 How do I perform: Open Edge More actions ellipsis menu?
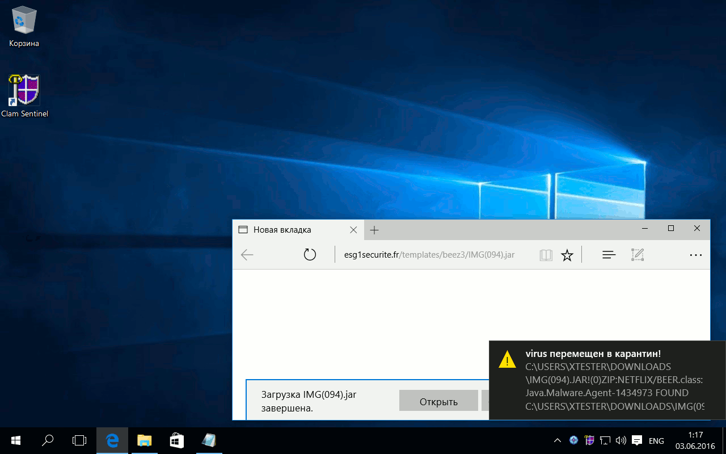(696, 255)
